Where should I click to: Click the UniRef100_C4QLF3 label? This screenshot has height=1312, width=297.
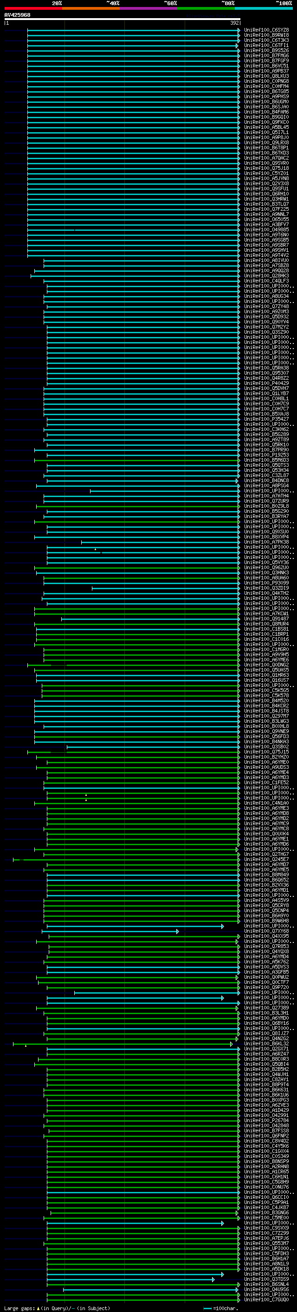point(266,281)
